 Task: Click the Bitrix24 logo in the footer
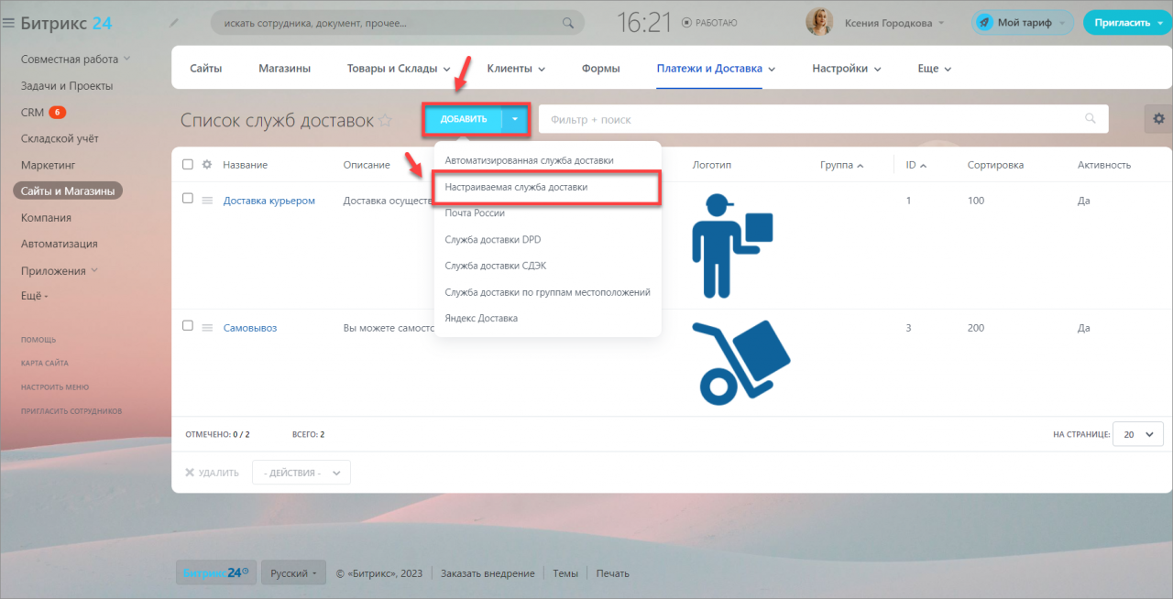pyautogui.click(x=215, y=573)
